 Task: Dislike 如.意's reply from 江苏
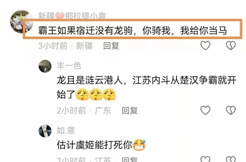tap(231, 159)
